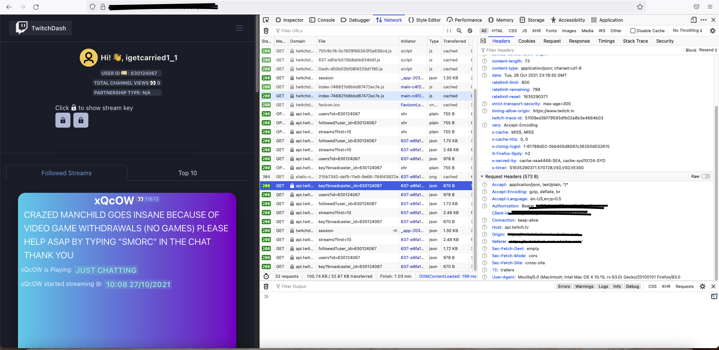Click the Block button beside Resend

691,50
